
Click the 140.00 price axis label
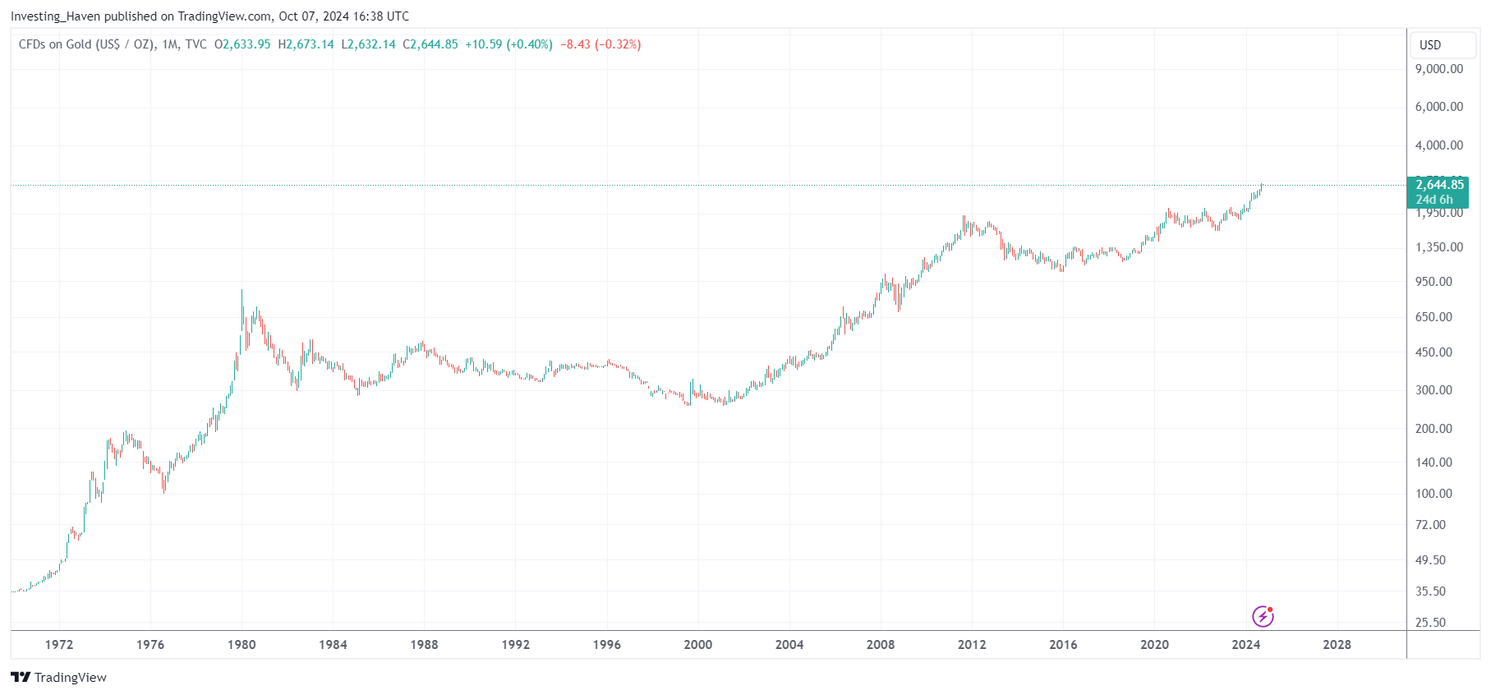point(1433,463)
